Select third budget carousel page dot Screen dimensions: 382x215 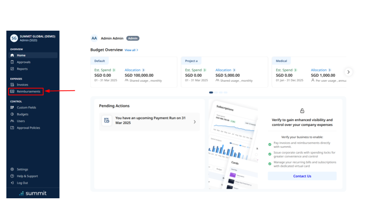221,92
